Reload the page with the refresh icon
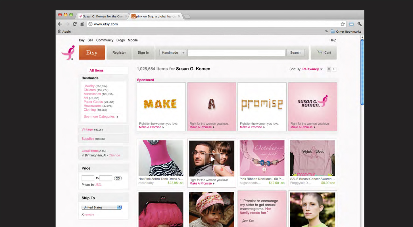 [75, 24]
